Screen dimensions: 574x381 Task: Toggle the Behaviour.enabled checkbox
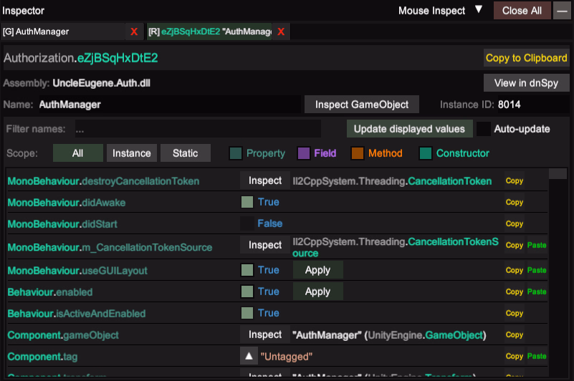pyautogui.click(x=247, y=291)
